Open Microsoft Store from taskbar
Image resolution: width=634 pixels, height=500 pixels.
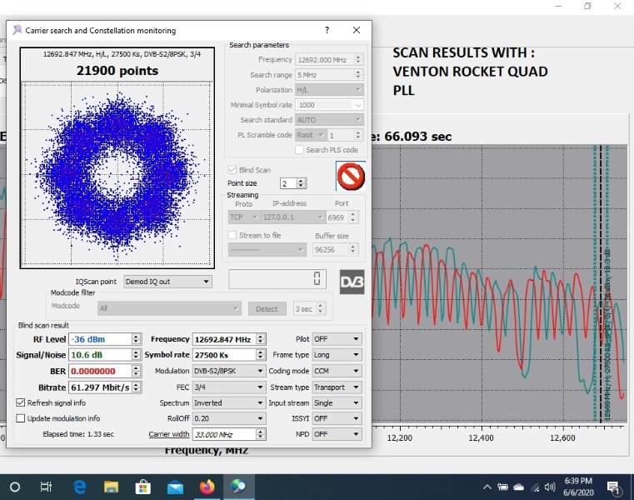point(142,487)
